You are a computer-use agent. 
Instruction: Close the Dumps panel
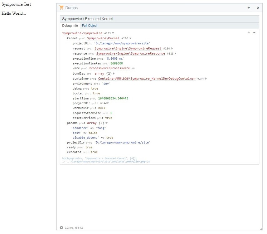(x=258, y=8)
